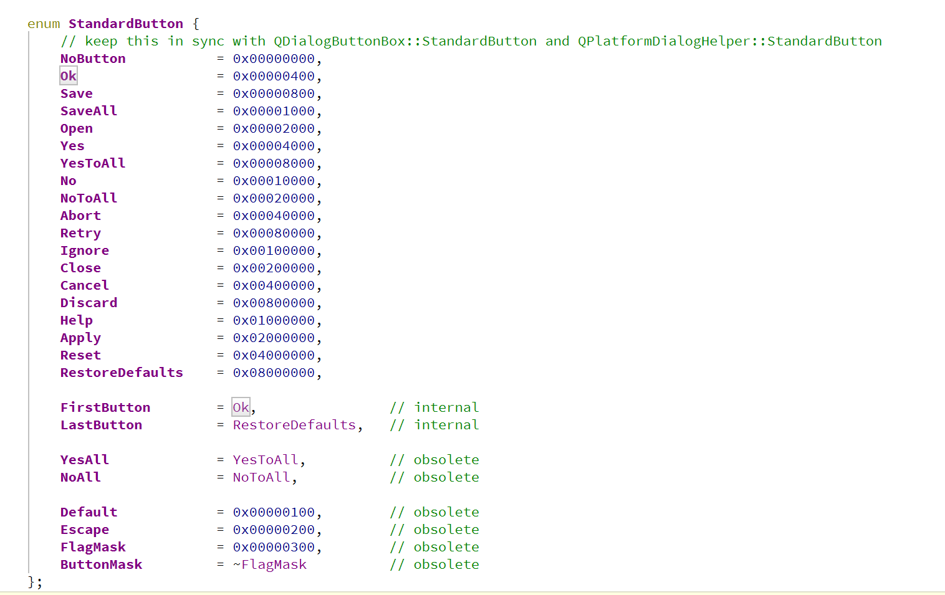Screen dimensions: 945x595
Task: Select the NoToAll enumerator declaration
Action: tap(89, 198)
